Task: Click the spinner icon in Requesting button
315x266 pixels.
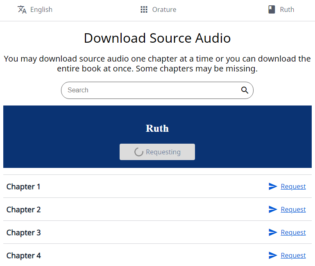Action: click(139, 152)
